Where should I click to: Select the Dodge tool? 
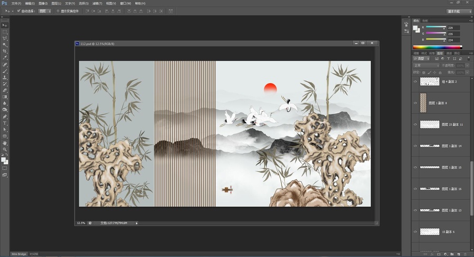click(5, 110)
